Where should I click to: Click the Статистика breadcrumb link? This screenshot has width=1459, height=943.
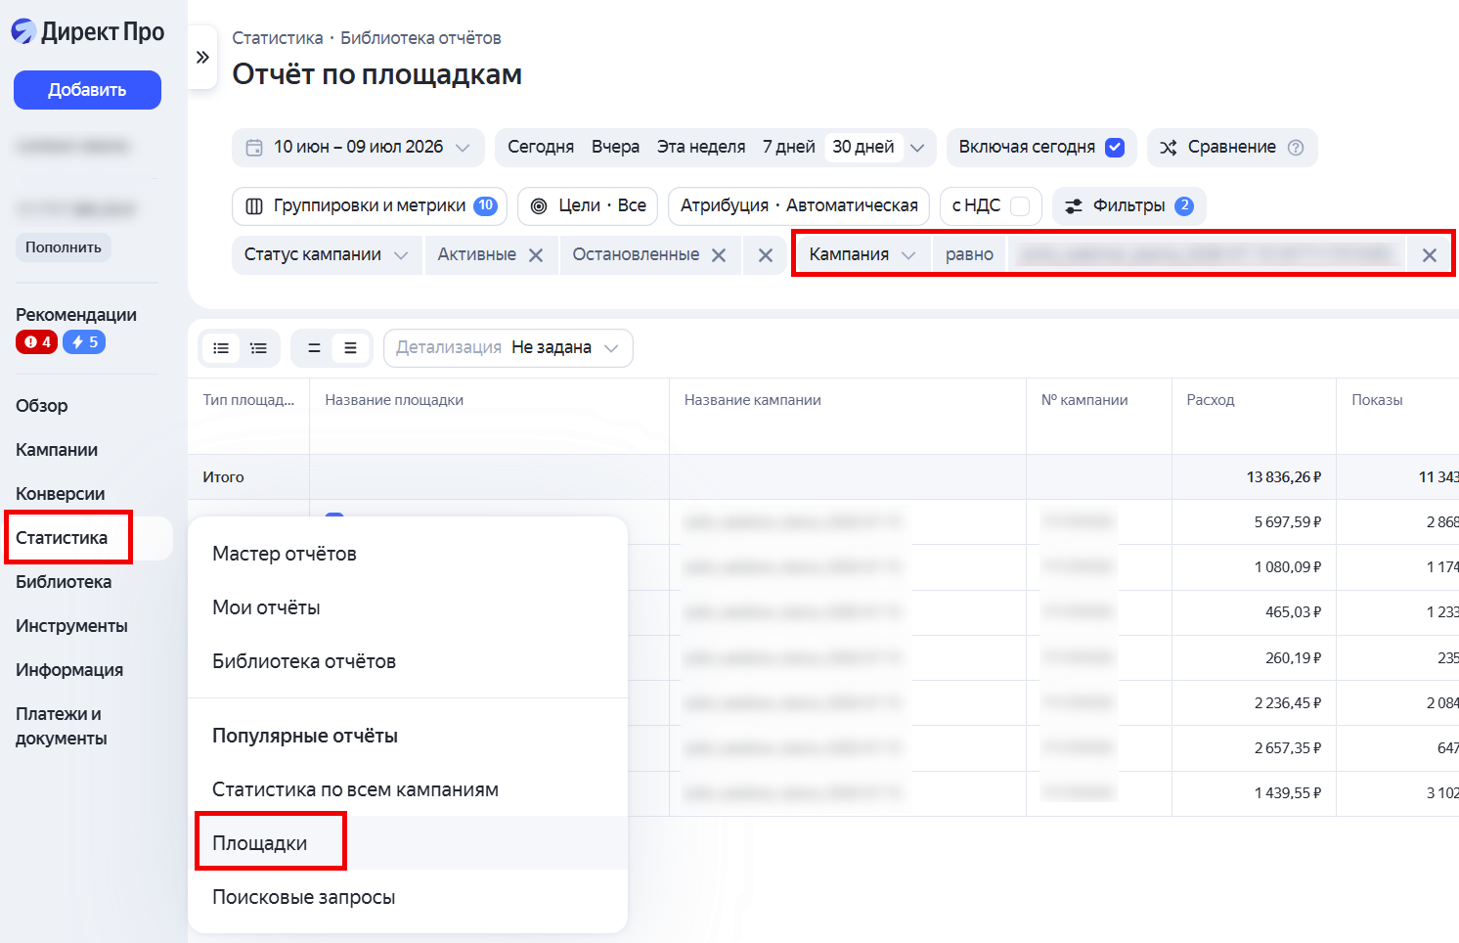pos(278,38)
